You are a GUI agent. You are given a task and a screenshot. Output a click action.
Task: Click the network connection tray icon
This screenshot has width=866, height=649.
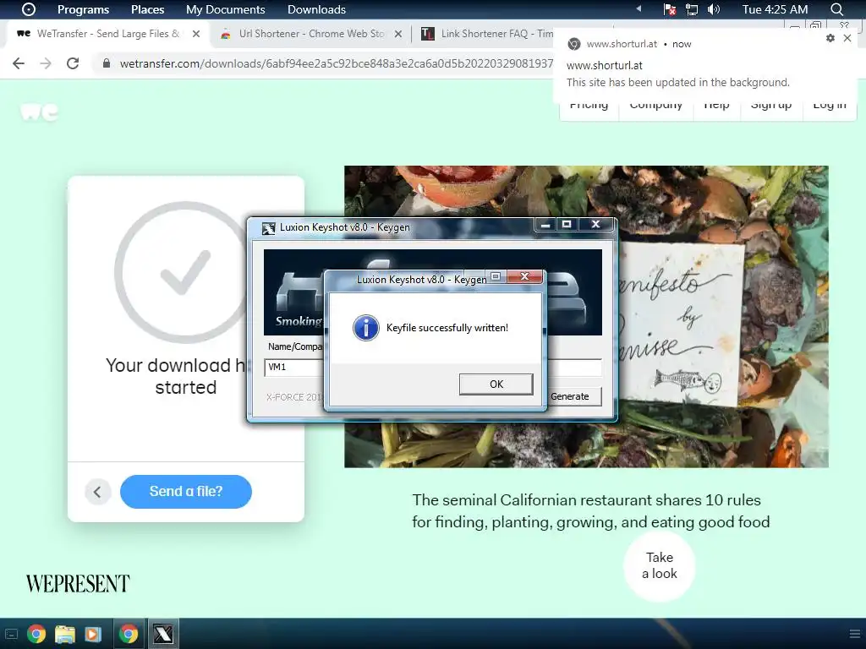[692, 9]
